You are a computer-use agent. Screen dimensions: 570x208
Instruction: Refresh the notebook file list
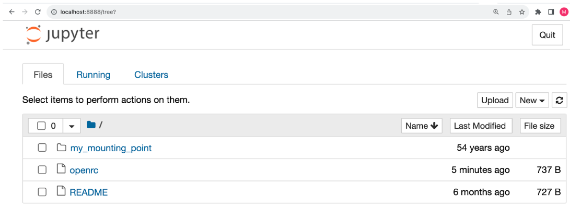[x=559, y=100]
